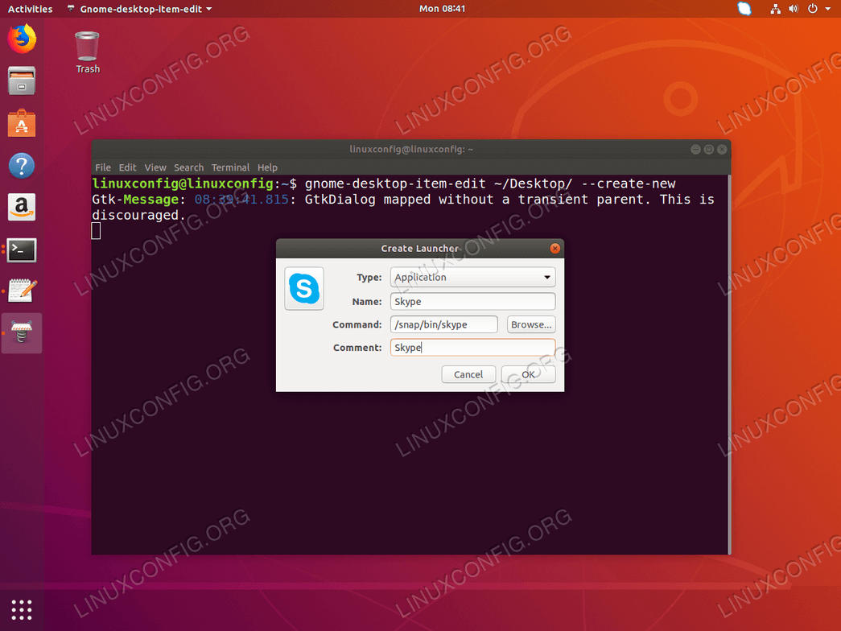Image resolution: width=841 pixels, height=631 pixels.
Task: Open the Trash on the desktop
Action: (x=86, y=47)
